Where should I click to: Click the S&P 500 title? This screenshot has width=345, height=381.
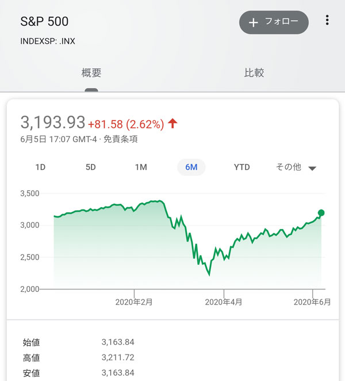point(44,22)
